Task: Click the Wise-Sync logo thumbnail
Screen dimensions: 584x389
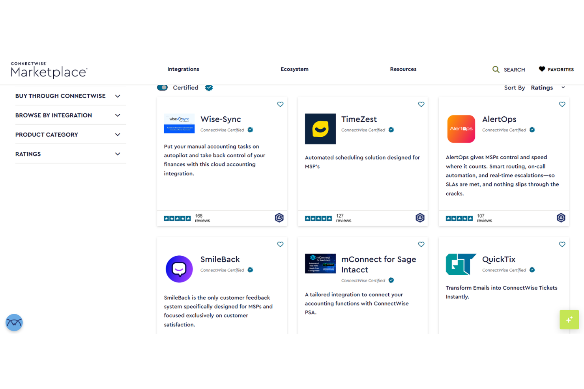Action: [179, 123]
